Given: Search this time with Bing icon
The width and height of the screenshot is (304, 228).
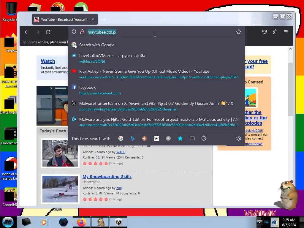Looking at the screenshot, I should [133, 138].
